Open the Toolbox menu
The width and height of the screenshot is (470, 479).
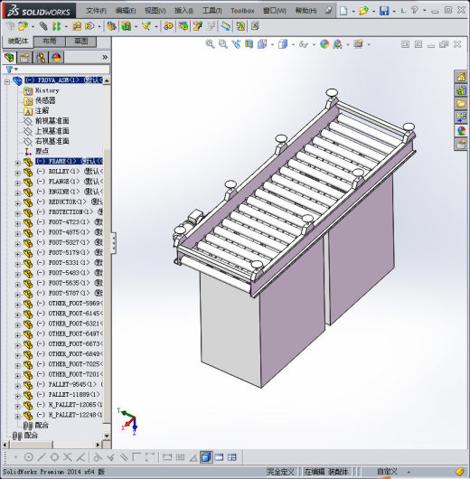click(242, 11)
